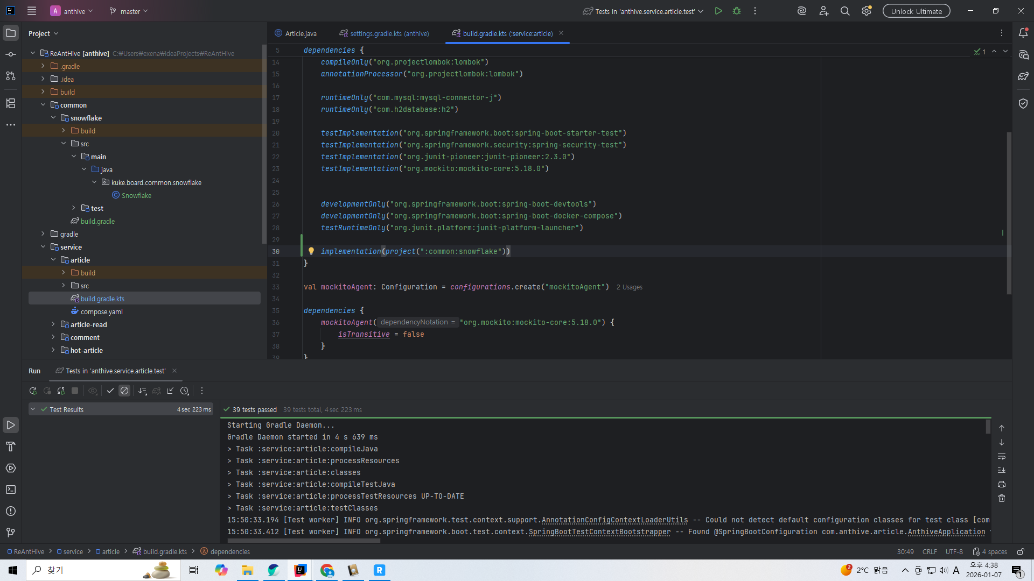Open the Terminal tool window
Viewport: 1034px width, 581px height.
point(11,490)
